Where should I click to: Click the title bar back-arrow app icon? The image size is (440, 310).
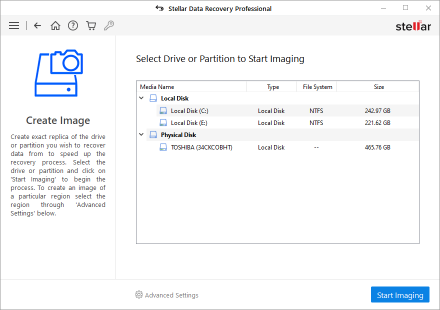pyautogui.click(x=159, y=8)
